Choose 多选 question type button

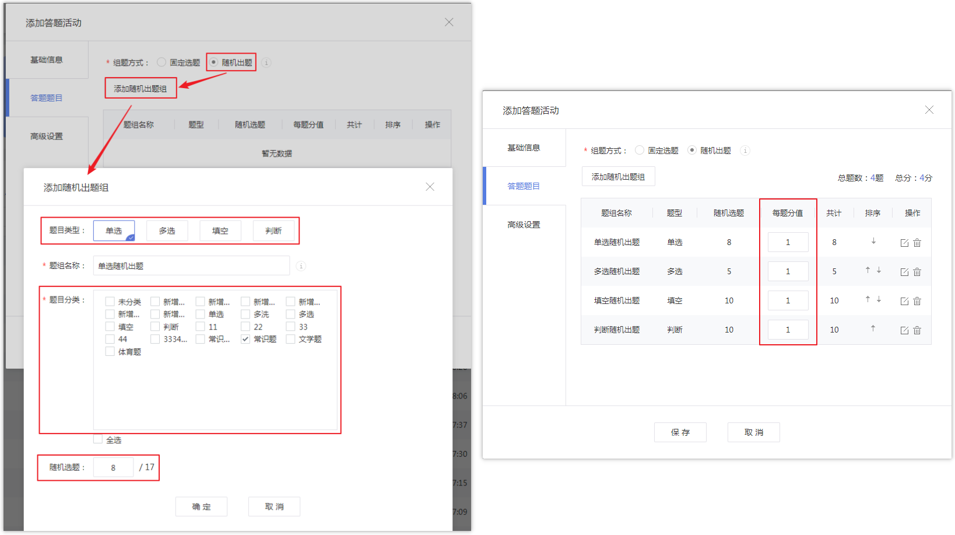point(167,230)
